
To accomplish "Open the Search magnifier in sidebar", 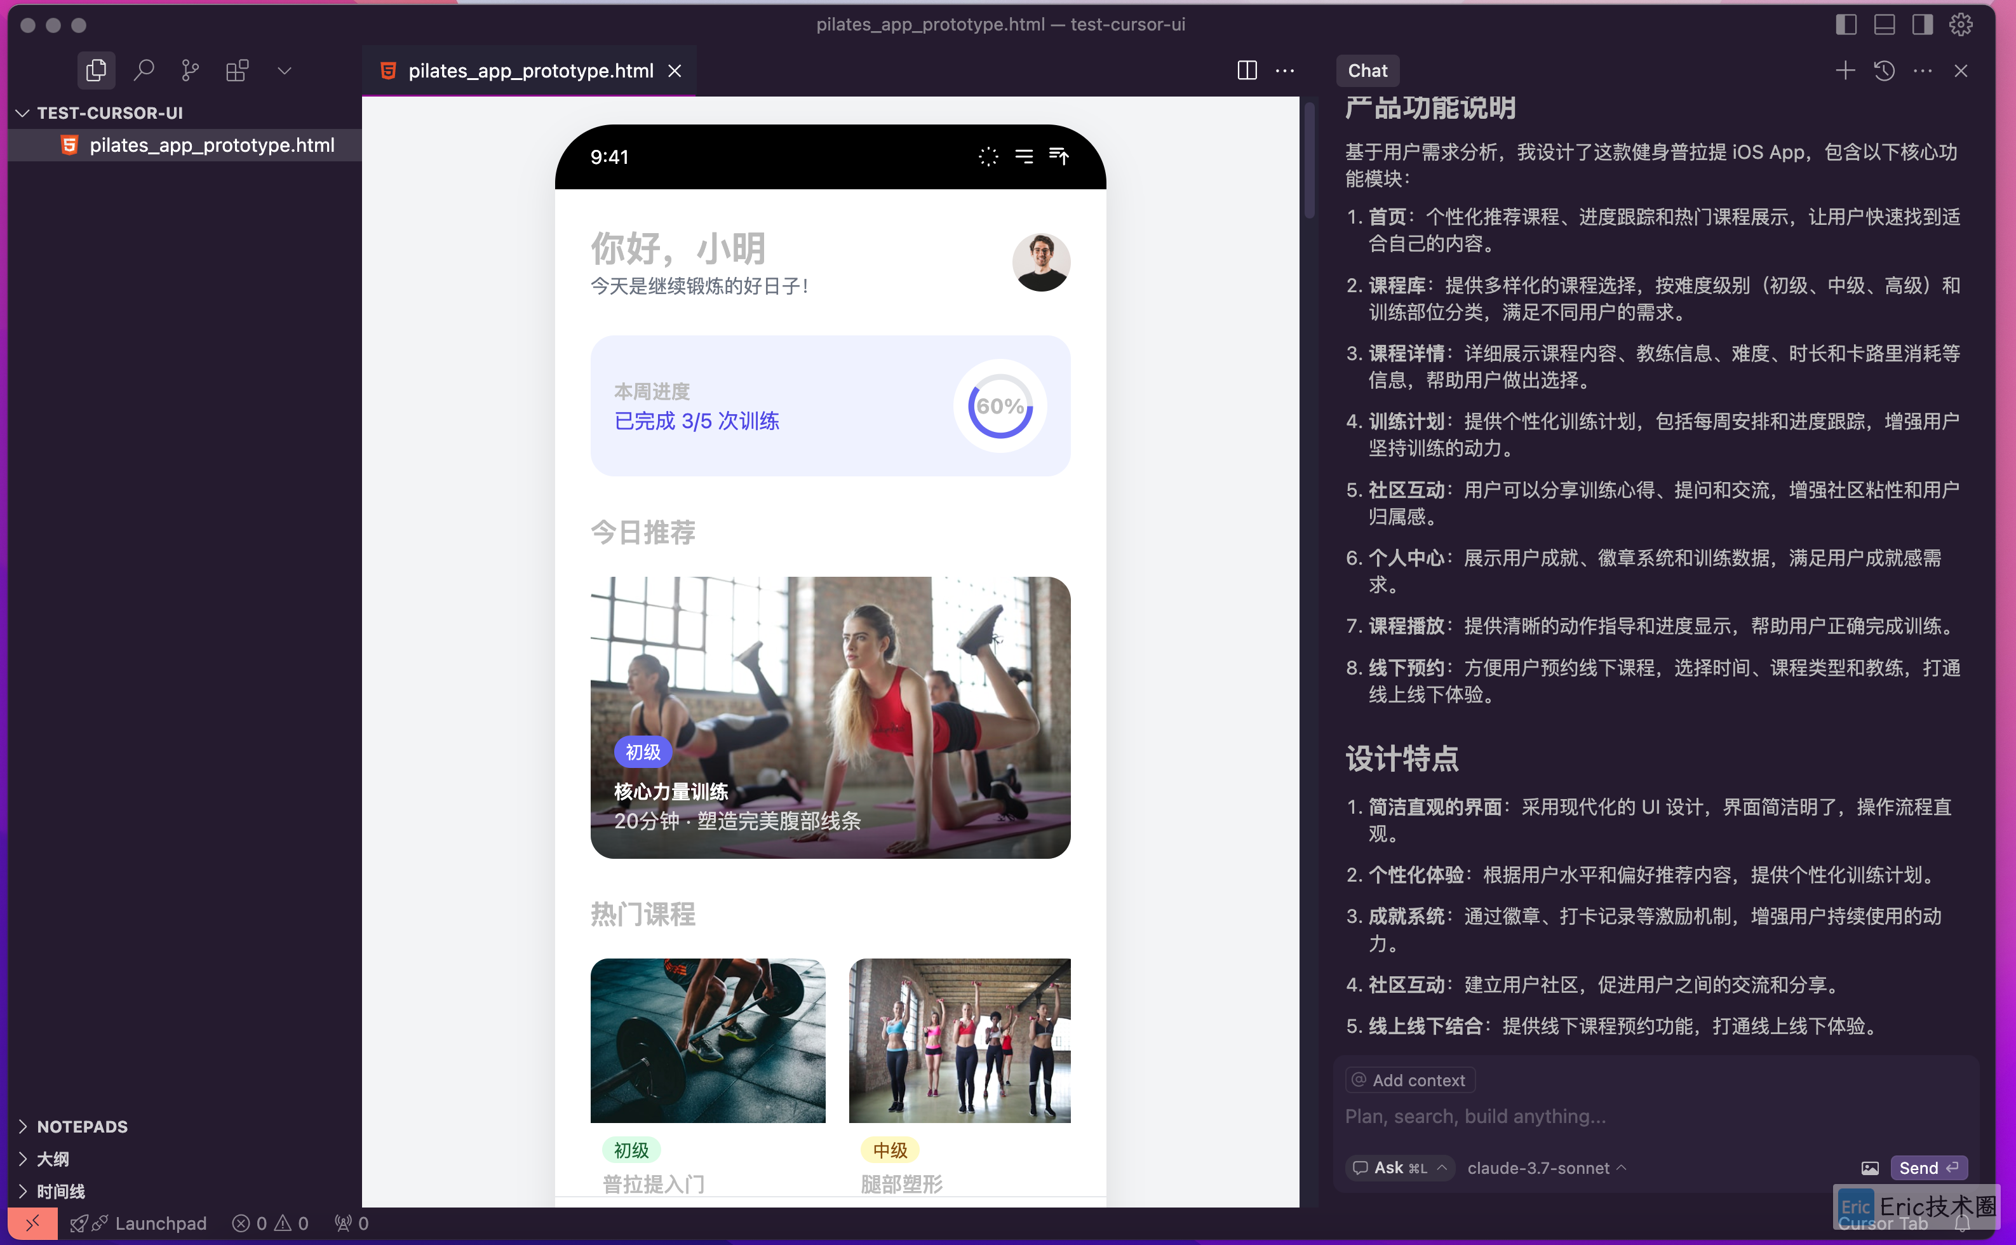I will (x=144, y=71).
